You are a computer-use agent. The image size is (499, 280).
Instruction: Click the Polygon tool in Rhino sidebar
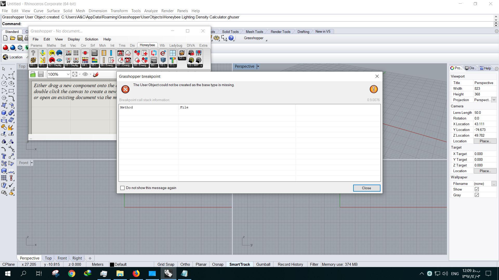(x=4, y=98)
